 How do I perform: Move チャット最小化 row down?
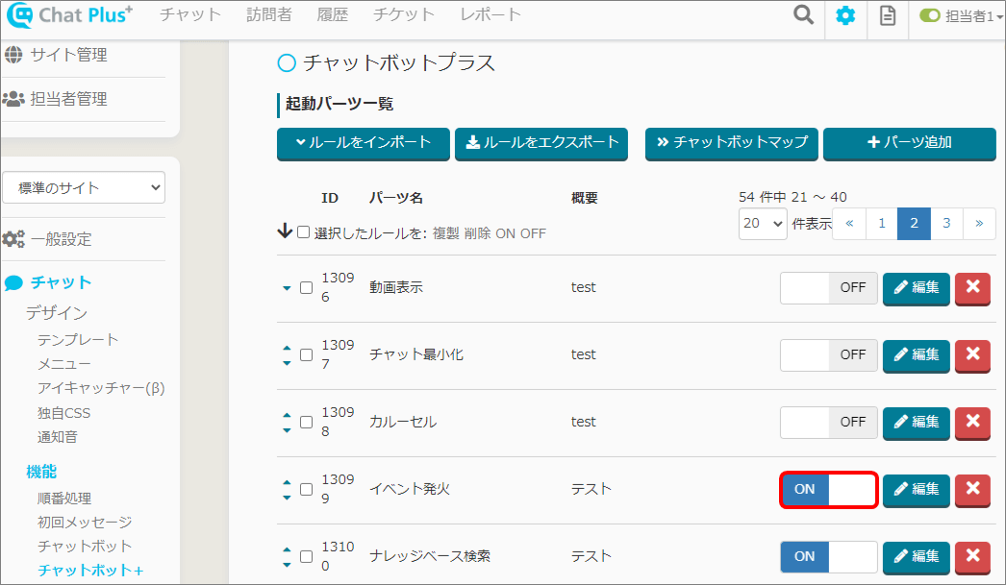[x=287, y=363]
